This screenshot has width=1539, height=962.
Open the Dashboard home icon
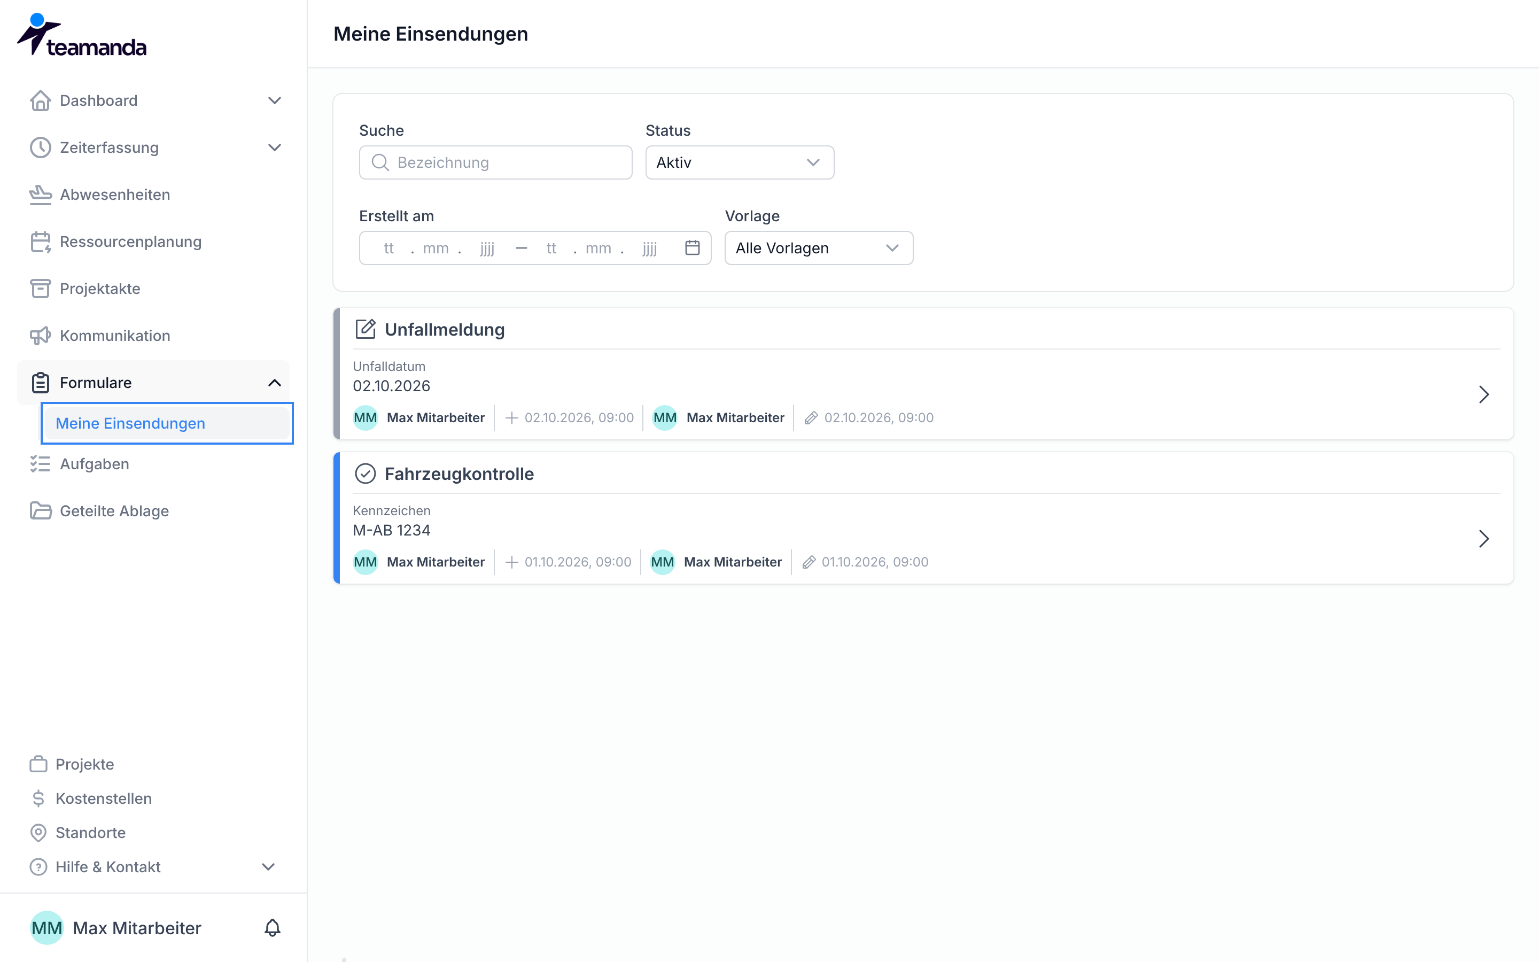tap(41, 100)
